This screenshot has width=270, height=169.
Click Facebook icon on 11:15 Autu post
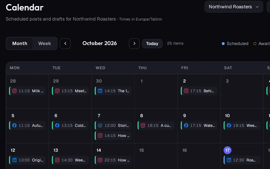tap(15, 125)
